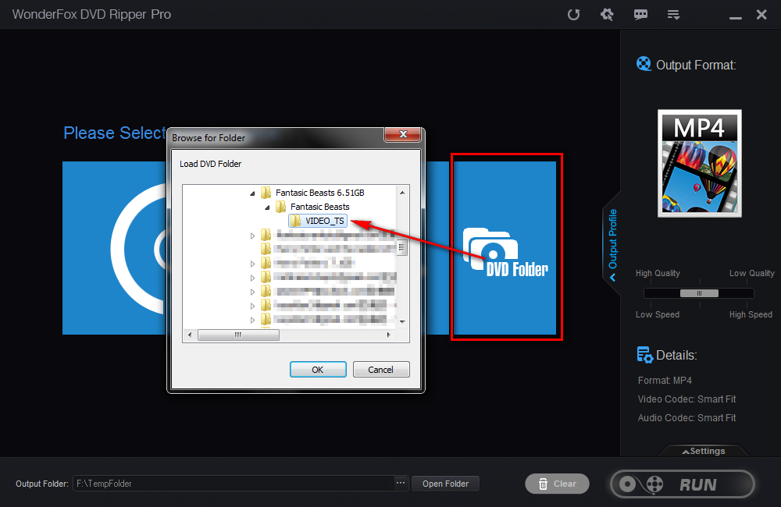This screenshot has height=507, width=781.
Task: Click the quality/speed slider handle
Action: [699, 293]
